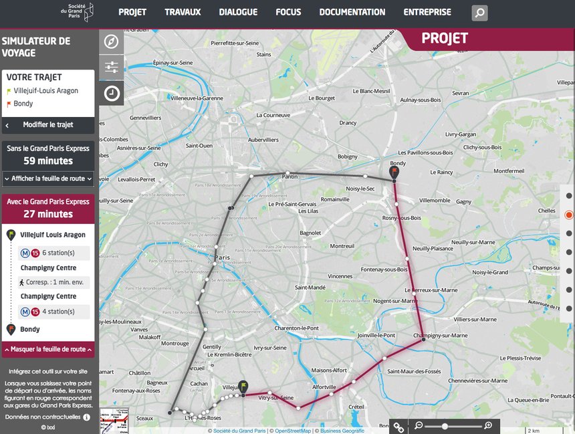575x434 pixels.
Task: Click the mini metro map thumbnail
Action: [114, 421]
